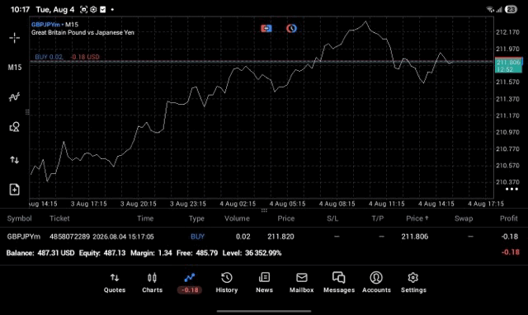
Task: Sort positions by Ticket column header
Action: 59,219
